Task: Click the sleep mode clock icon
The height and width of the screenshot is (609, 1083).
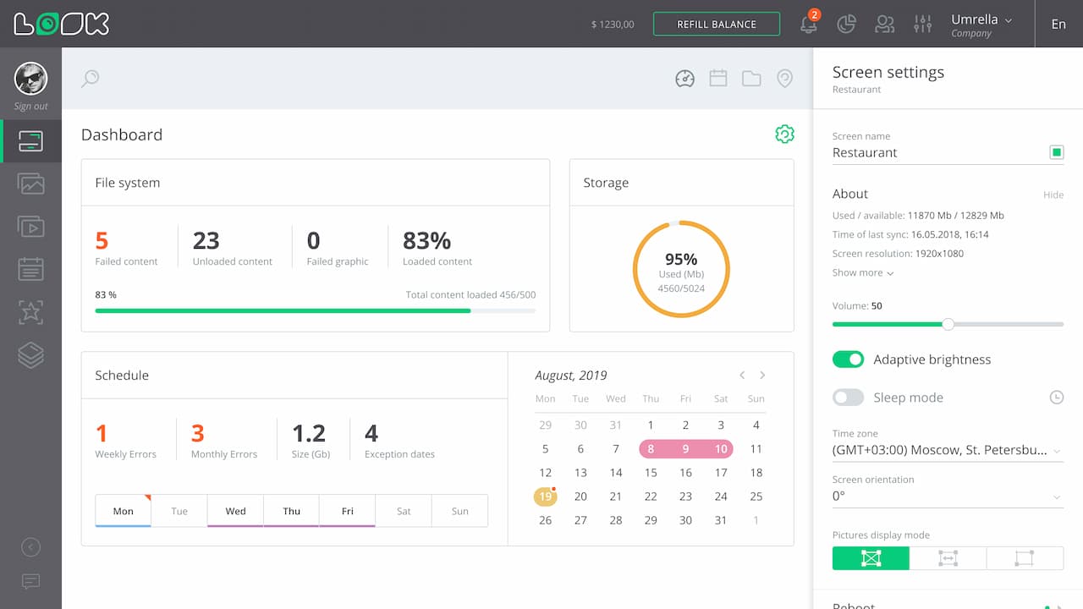Action: point(1056,398)
